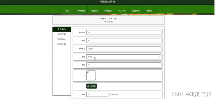Open 我的订单 in the sidebar
The height and width of the screenshot is (99, 215).
click(62, 34)
